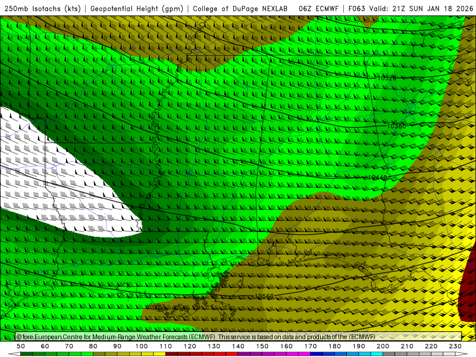476x357 pixels.
Task: Click the 100 kts legend value
Action: [x=142, y=346]
